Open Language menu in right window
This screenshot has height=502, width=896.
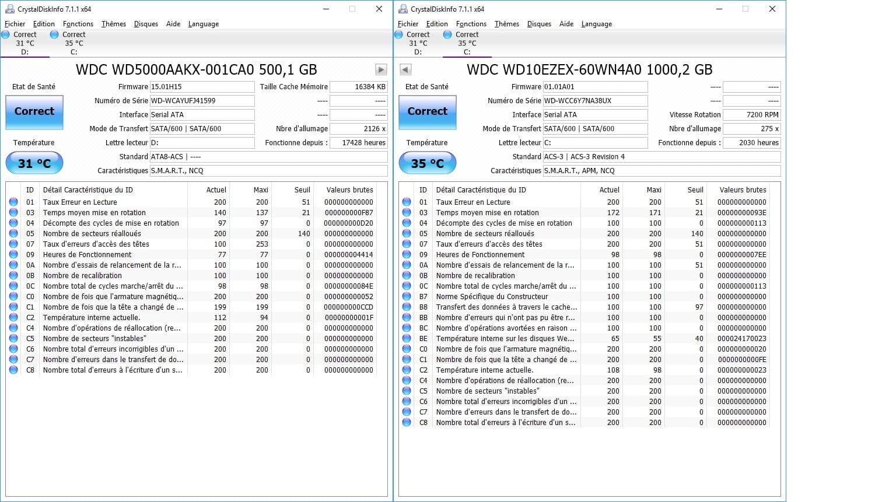(596, 24)
